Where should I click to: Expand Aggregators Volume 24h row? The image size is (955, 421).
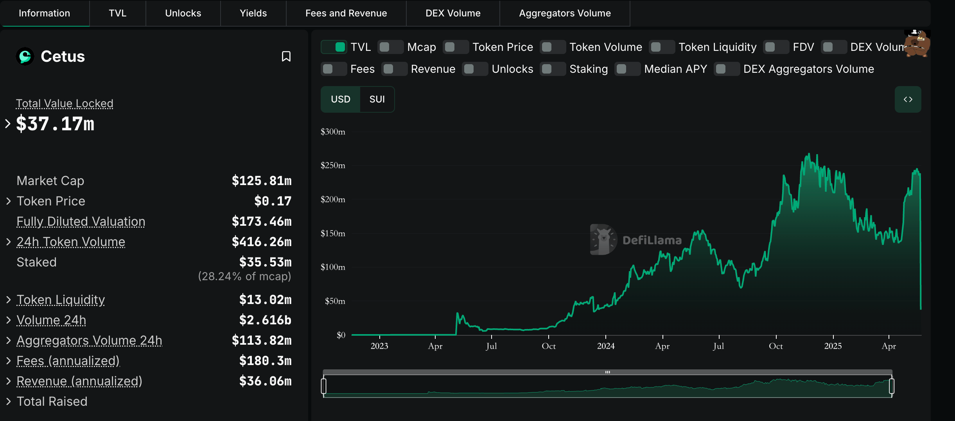coord(9,340)
